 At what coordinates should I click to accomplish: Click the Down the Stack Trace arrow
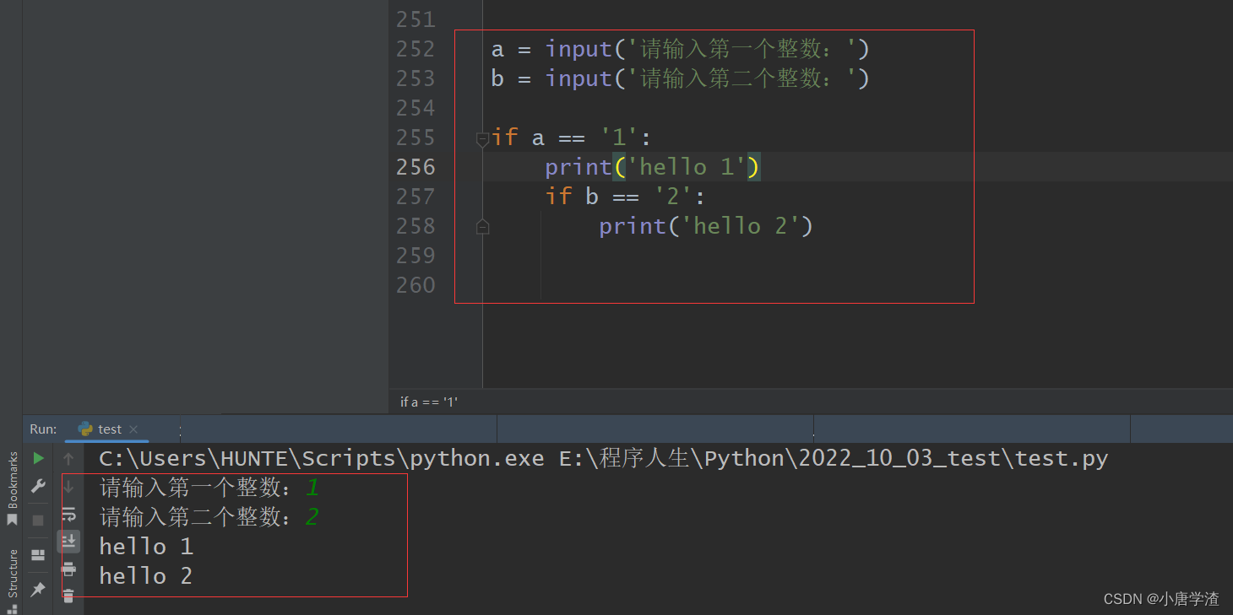[68, 487]
